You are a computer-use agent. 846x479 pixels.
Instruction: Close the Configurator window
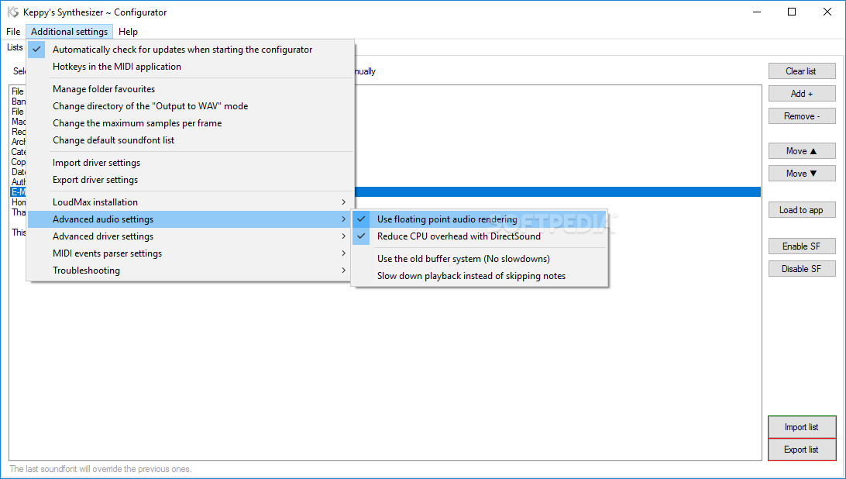point(827,12)
